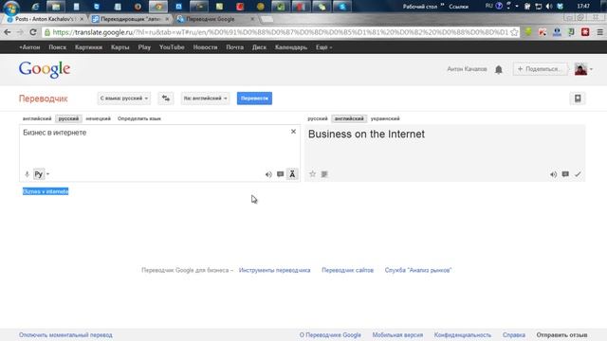Toggle the Ру input tools keyboard
The height and width of the screenshot is (341, 607).
pos(39,174)
